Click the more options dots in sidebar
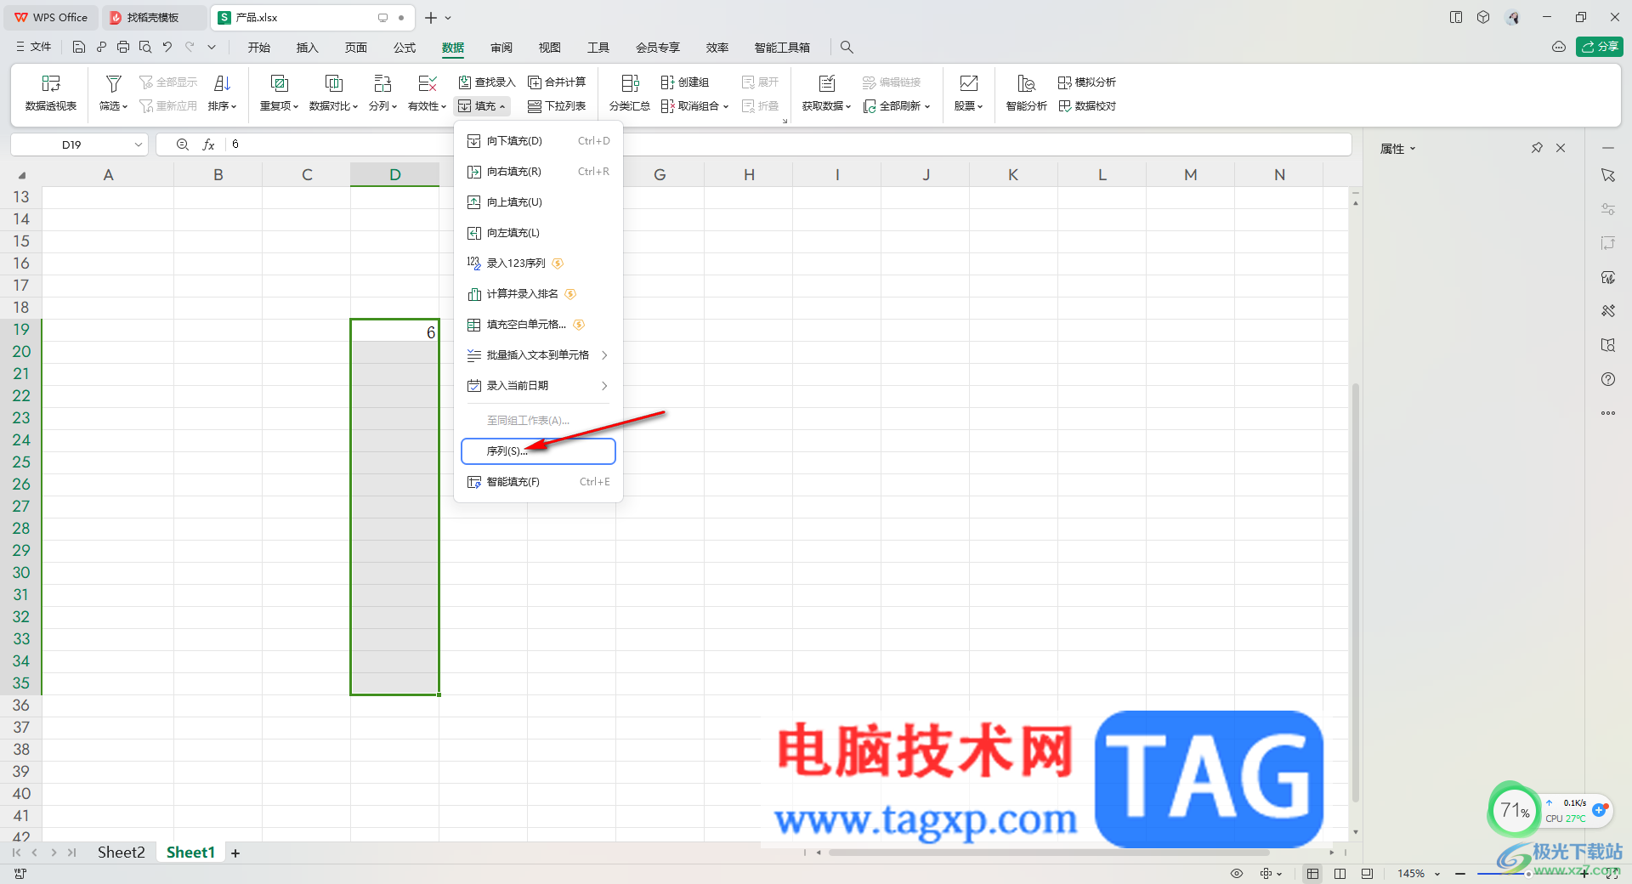Viewport: 1632px width, 884px height. [1608, 413]
